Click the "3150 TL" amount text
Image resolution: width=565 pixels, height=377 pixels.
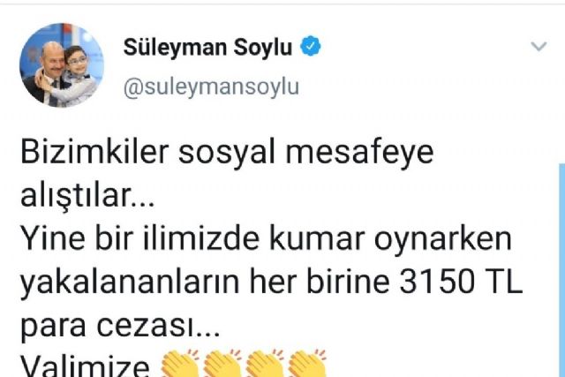tap(461, 282)
